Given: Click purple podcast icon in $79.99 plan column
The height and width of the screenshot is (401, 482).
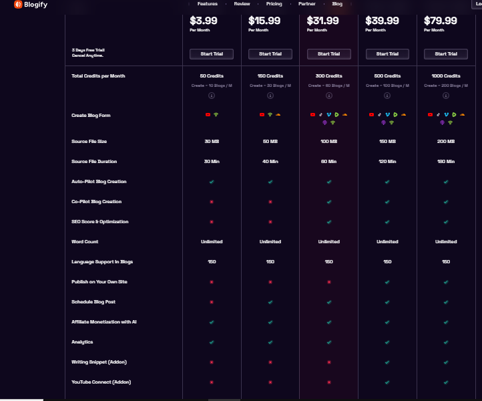Looking at the screenshot, I should [442, 122].
